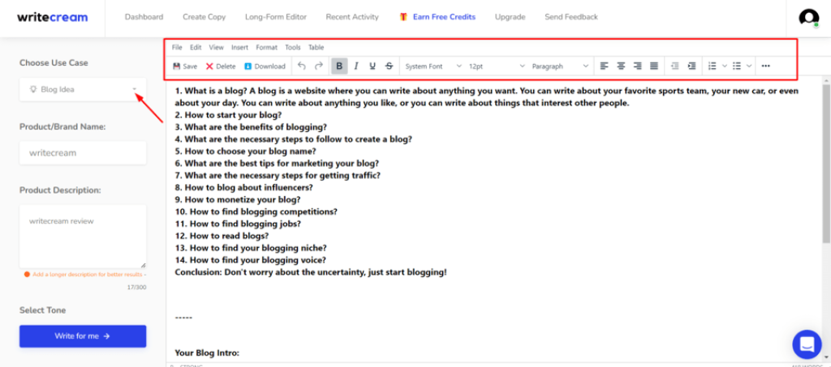Click the Write for me button
The width and height of the screenshot is (831, 367).
(x=83, y=335)
